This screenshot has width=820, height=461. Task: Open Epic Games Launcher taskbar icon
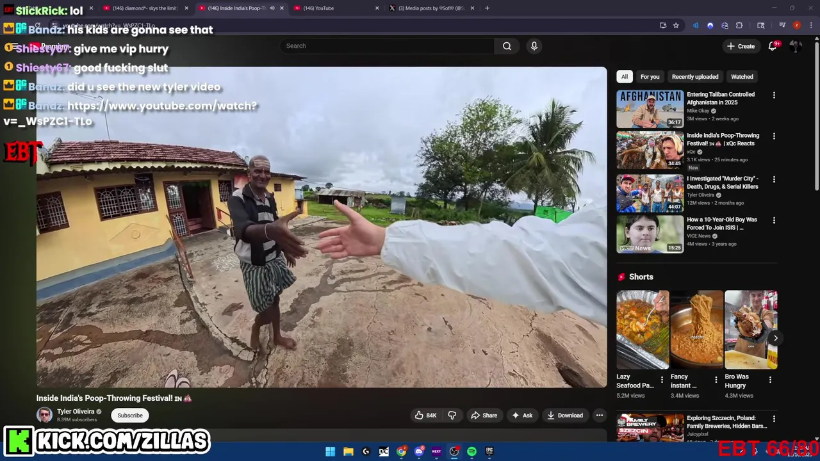click(x=489, y=451)
